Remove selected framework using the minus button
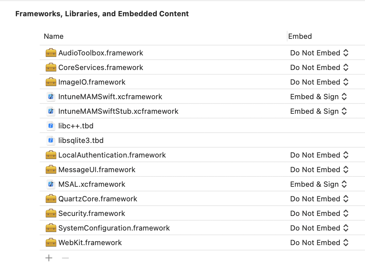Image resolution: width=365 pixels, height=270 pixels. click(x=65, y=258)
